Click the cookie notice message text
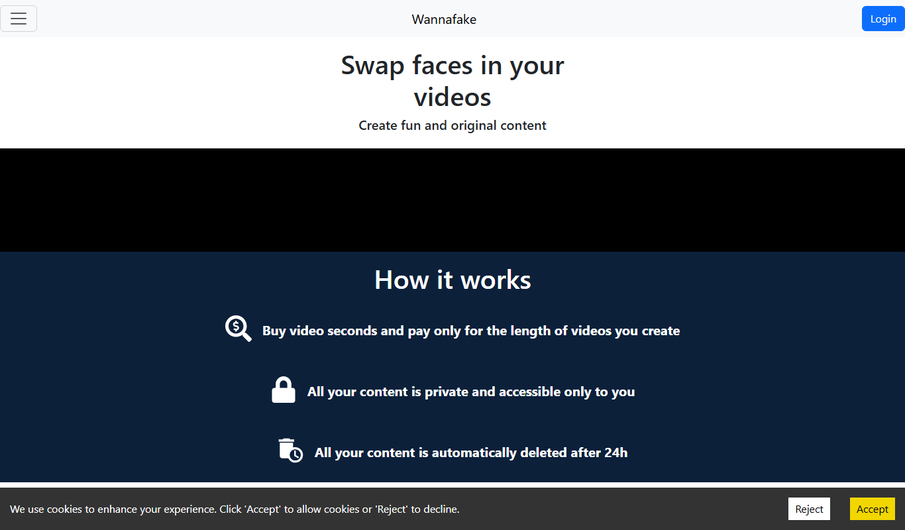 tap(235, 509)
